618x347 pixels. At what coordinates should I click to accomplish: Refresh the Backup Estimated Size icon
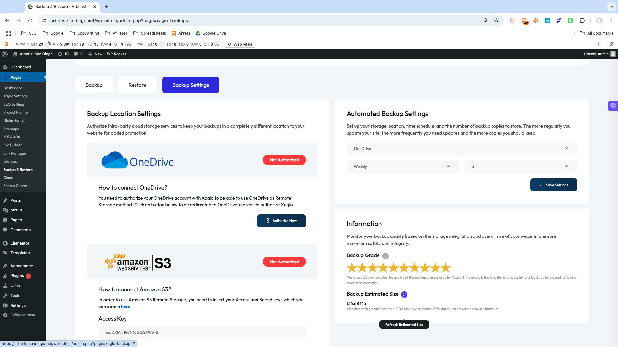tap(404, 295)
